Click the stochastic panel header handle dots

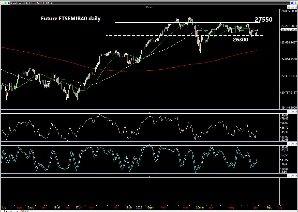click(150, 144)
